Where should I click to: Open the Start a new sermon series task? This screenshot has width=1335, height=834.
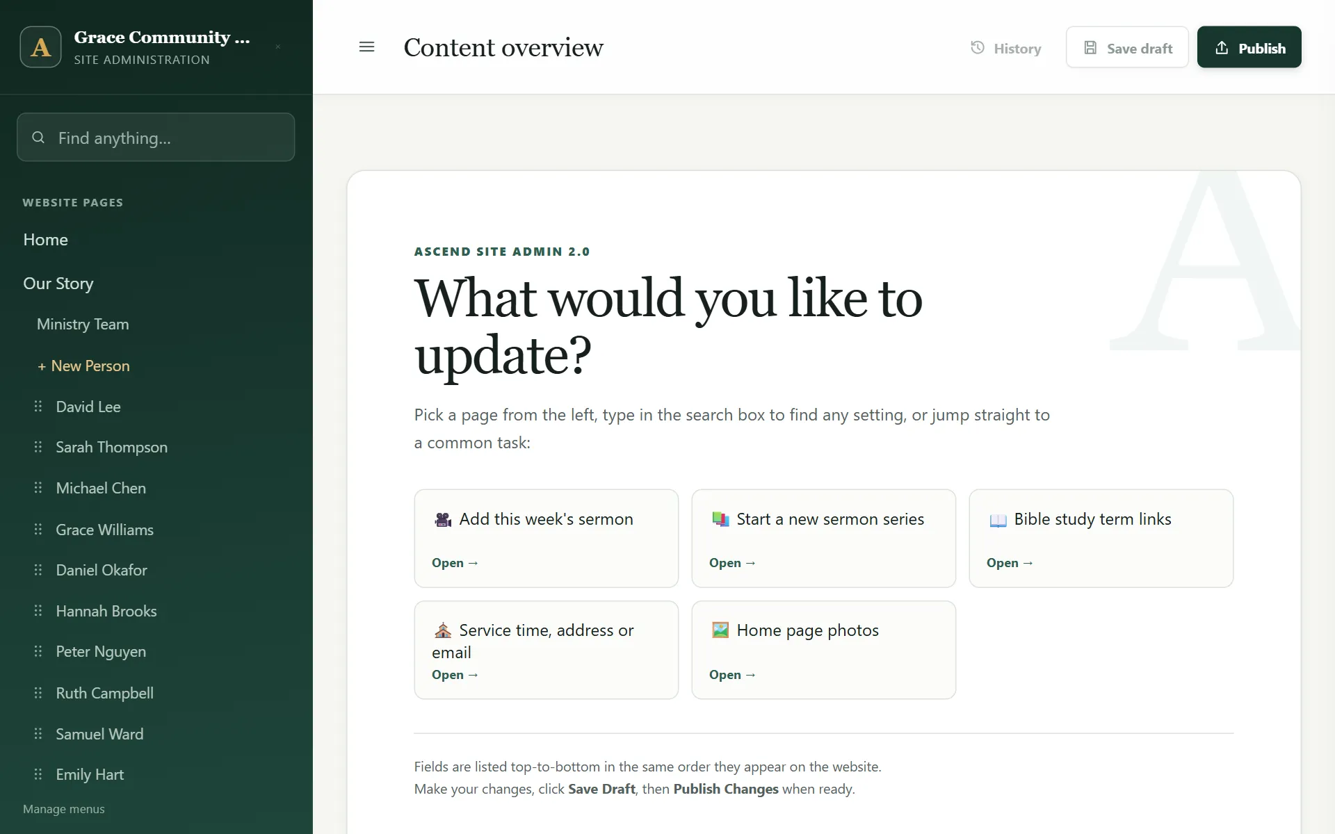click(823, 539)
